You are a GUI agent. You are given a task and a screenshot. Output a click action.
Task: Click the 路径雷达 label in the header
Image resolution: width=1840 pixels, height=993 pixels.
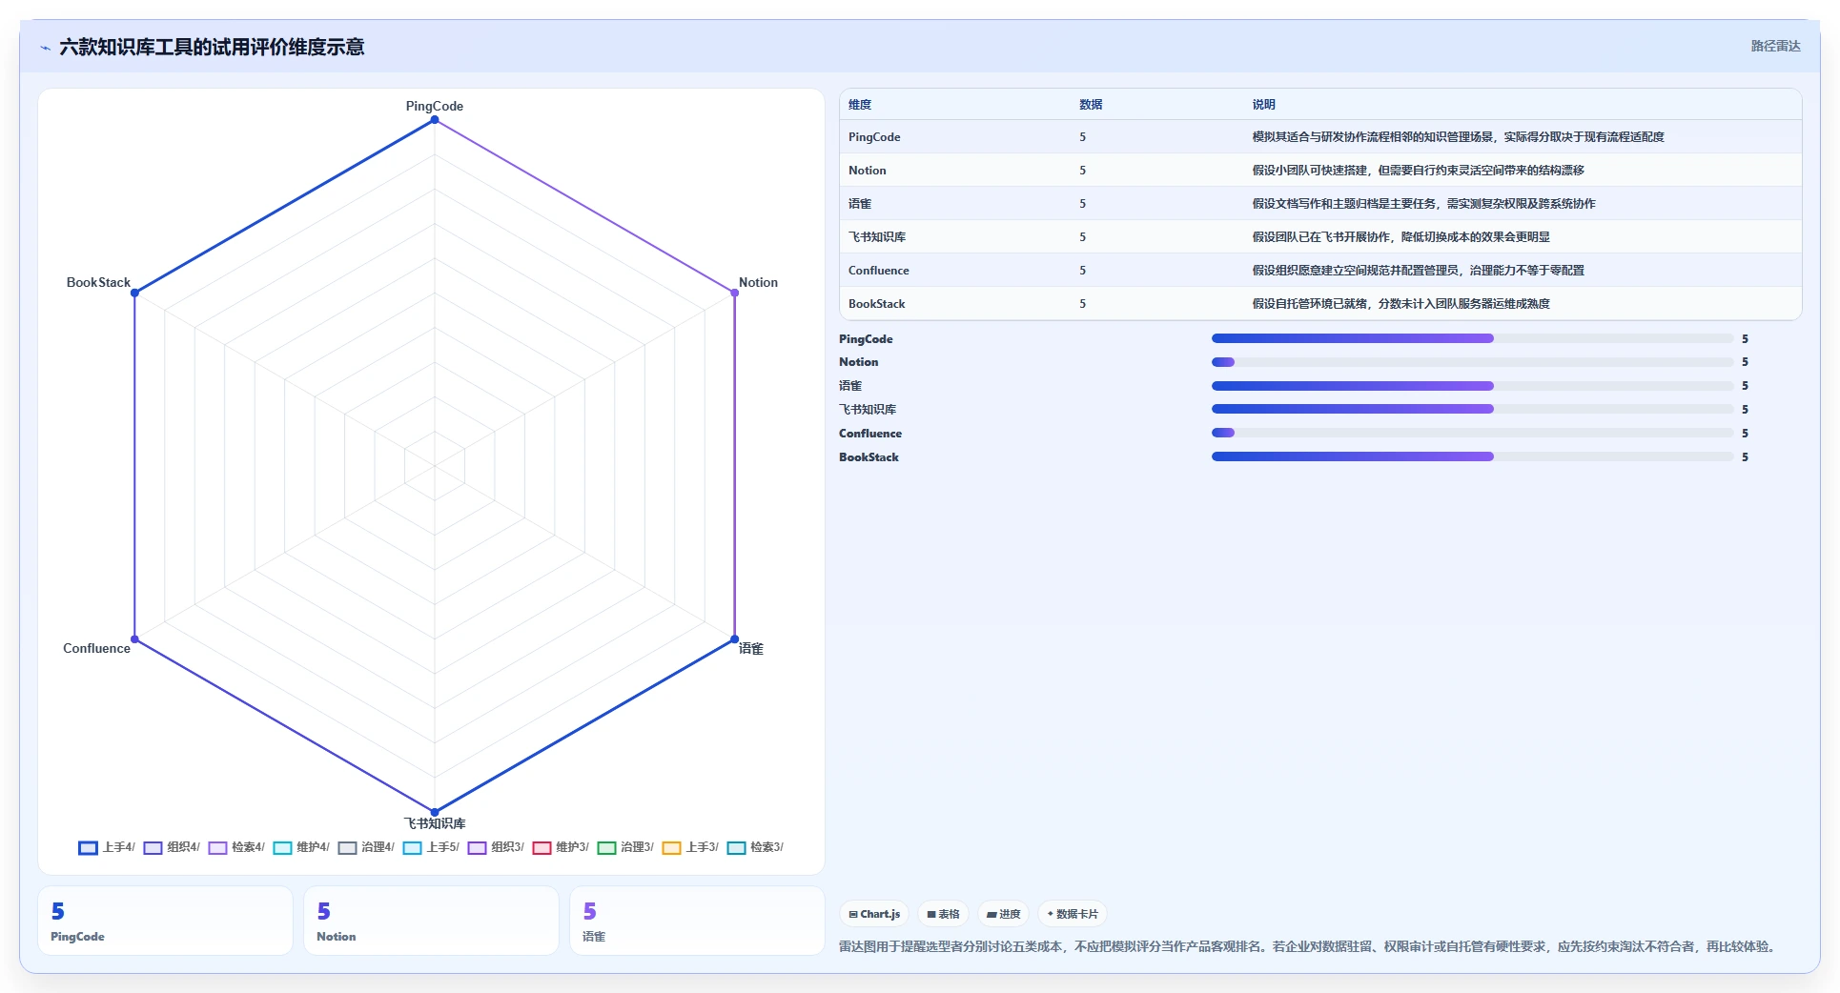(x=1775, y=46)
